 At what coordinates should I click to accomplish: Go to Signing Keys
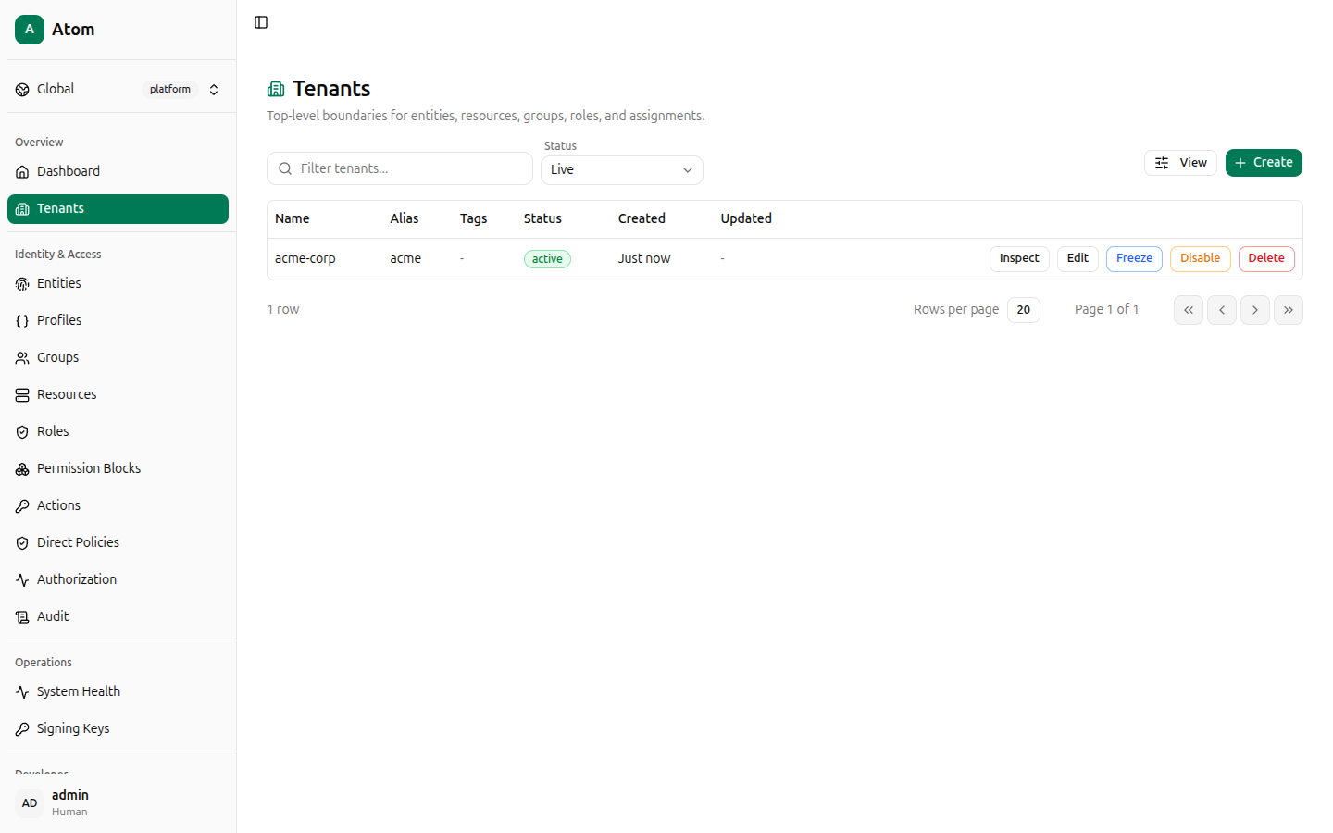(x=118, y=729)
